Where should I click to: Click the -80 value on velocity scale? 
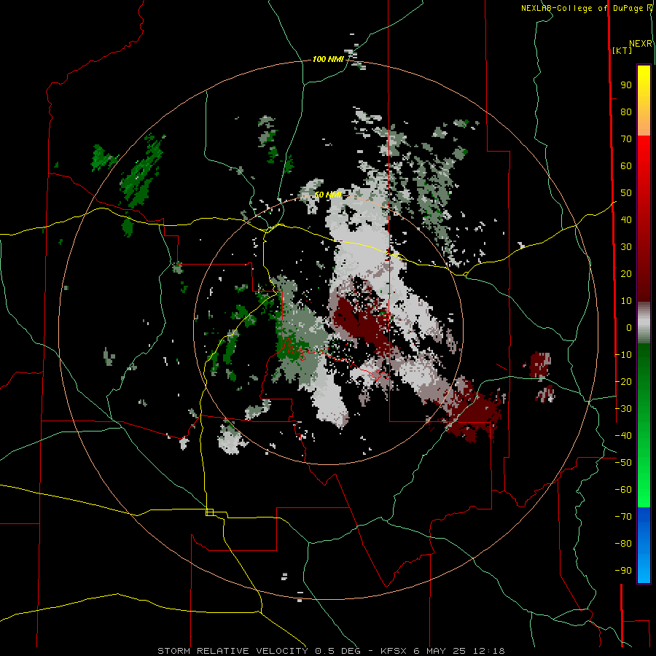[x=623, y=544]
